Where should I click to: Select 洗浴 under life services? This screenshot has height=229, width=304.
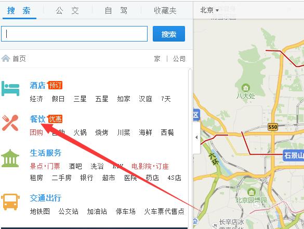pyautogui.click(x=97, y=166)
